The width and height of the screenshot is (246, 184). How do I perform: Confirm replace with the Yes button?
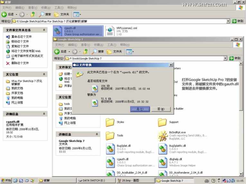(140, 109)
